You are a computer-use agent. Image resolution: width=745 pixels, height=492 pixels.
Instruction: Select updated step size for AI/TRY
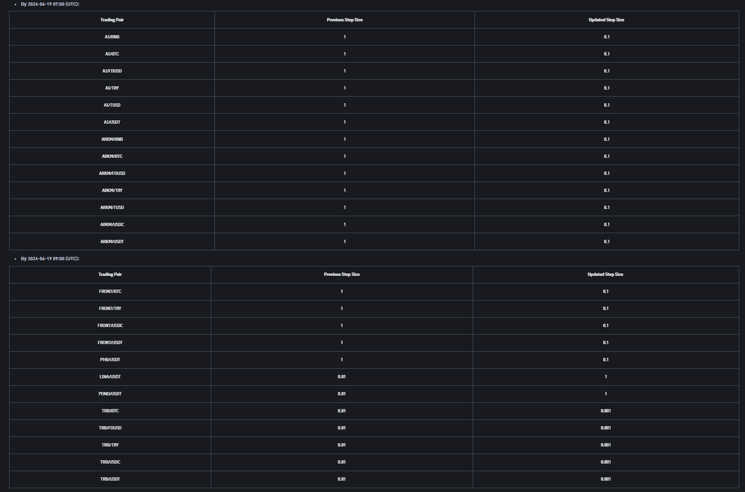(606, 88)
